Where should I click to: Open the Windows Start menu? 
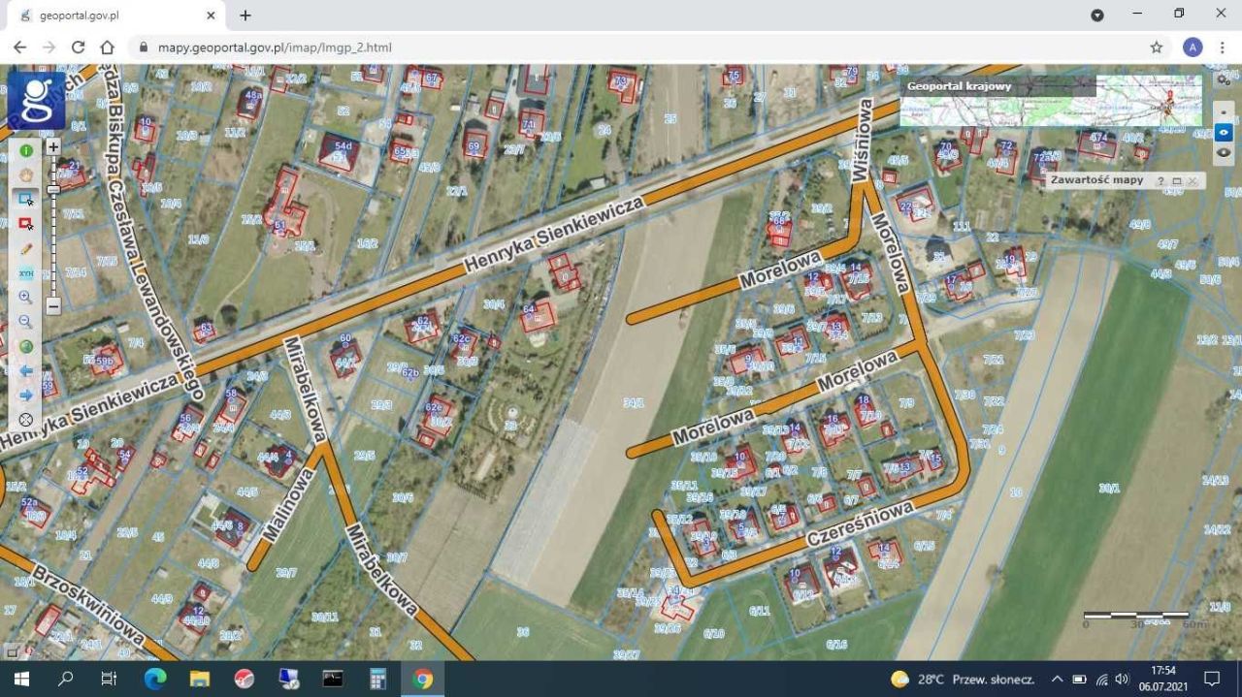21,679
